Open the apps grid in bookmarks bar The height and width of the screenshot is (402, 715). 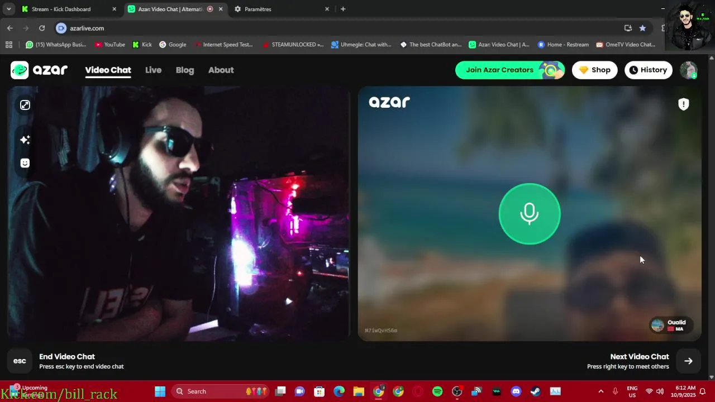pyautogui.click(x=8, y=45)
